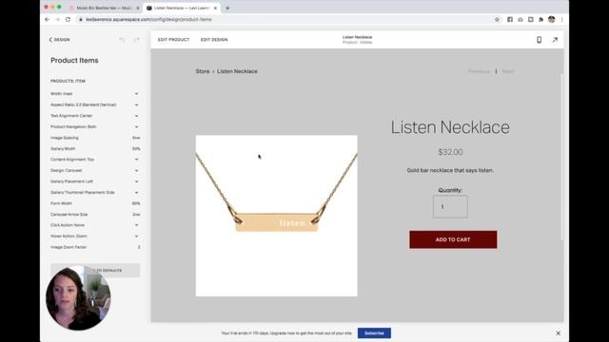Select the Image Zoom Factor setting

[95, 247]
